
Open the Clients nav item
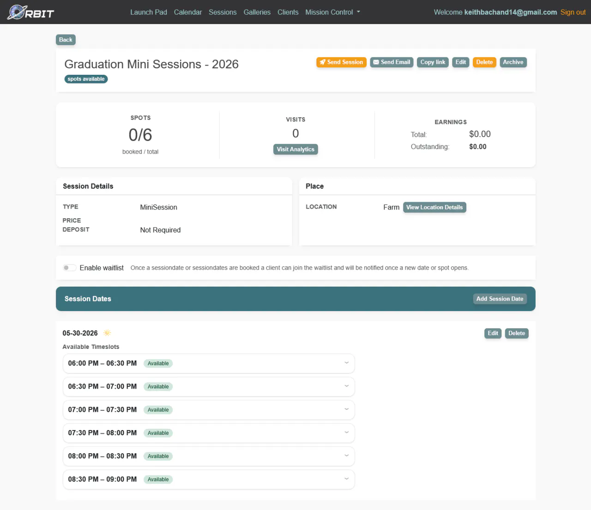[x=288, y=12]
